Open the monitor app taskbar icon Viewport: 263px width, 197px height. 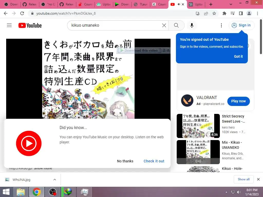tap(84, 192)
